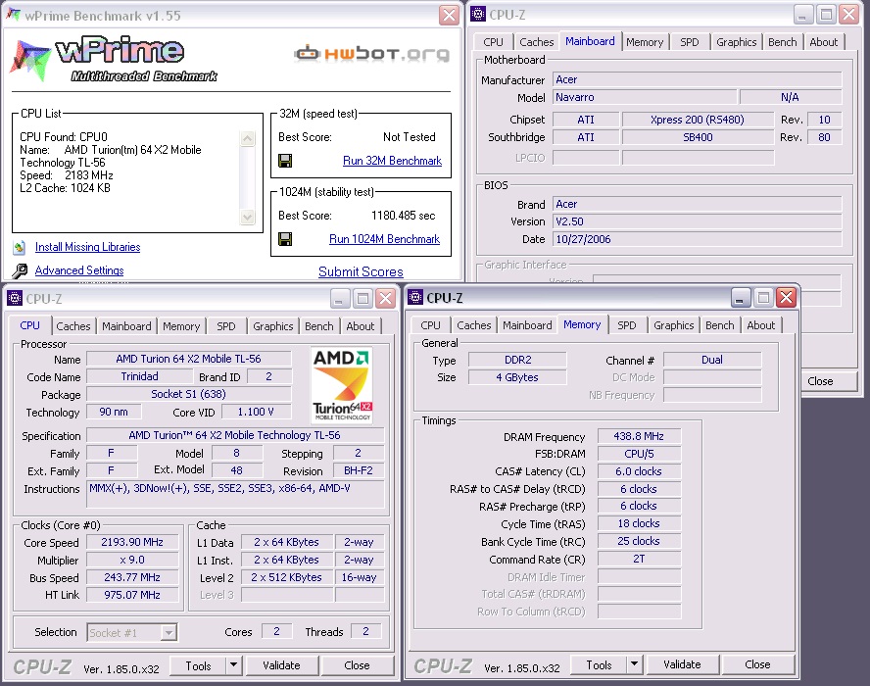Open Bench tab in Memory window
This screenshot has width=870, height=686.
[x=720, y=325]
